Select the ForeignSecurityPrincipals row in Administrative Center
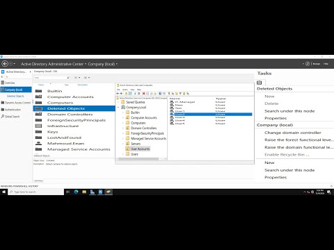The width and height of the screenshot is (334, 250). [x=74, y=120]
